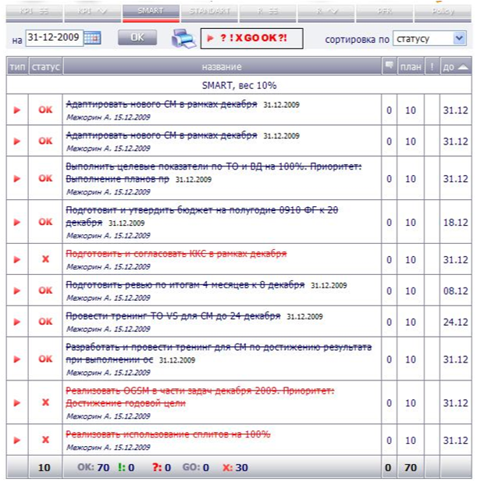The width and height of the screenshot is (477, 482).
Task: Filter by the OK status in the filter box
Action: (269, 38)
